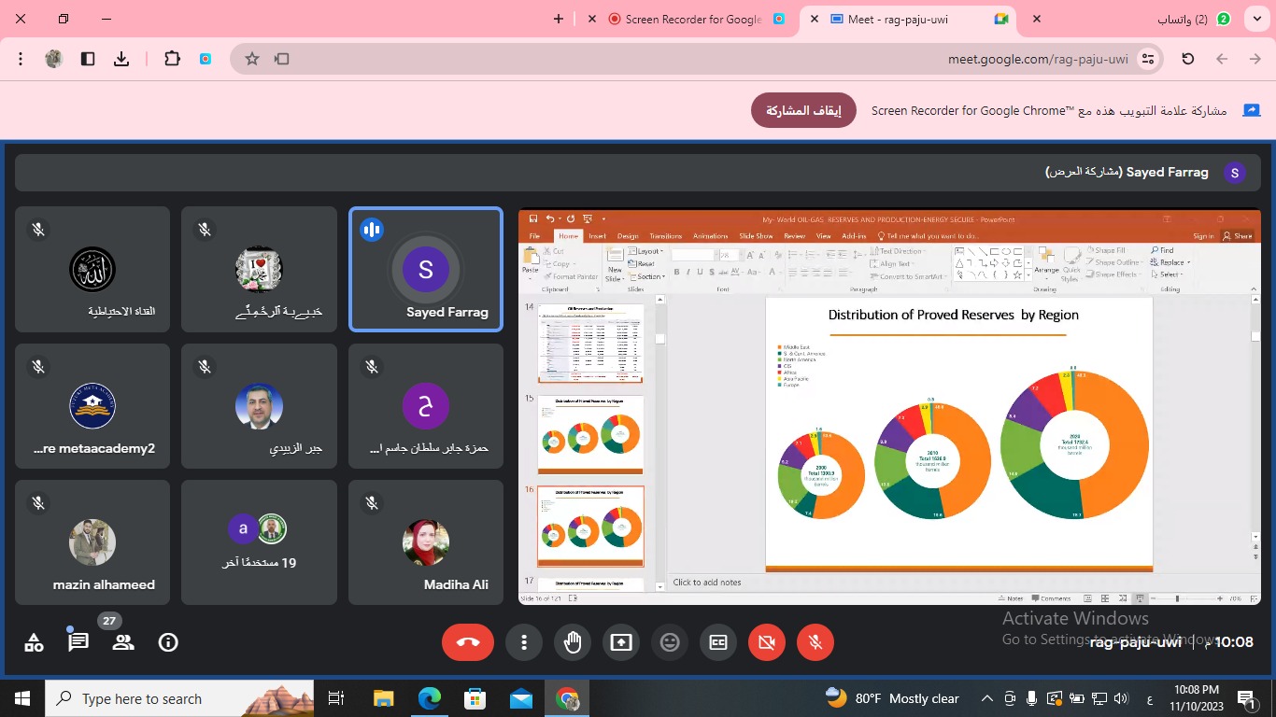The image size is (1276, 717).
Task: Open the chat messages panel
Action: pos(78,642)
